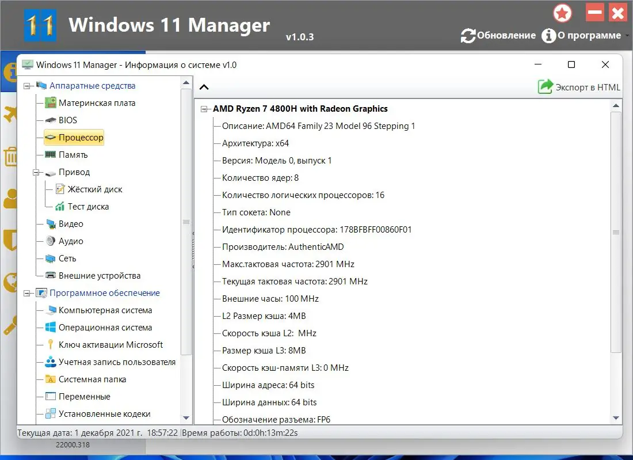Click the splitter handle between panels
633x460 pixels.
pyautogui.click(x=193, y=250)
